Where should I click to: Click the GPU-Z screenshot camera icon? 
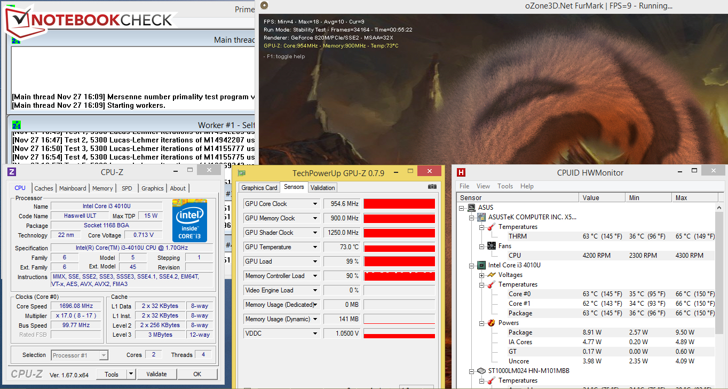(x=432, y=187)
